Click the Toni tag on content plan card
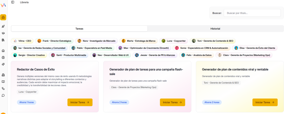Image resolution: width=284 pixels, height=114 pixels. pos(221,83)
